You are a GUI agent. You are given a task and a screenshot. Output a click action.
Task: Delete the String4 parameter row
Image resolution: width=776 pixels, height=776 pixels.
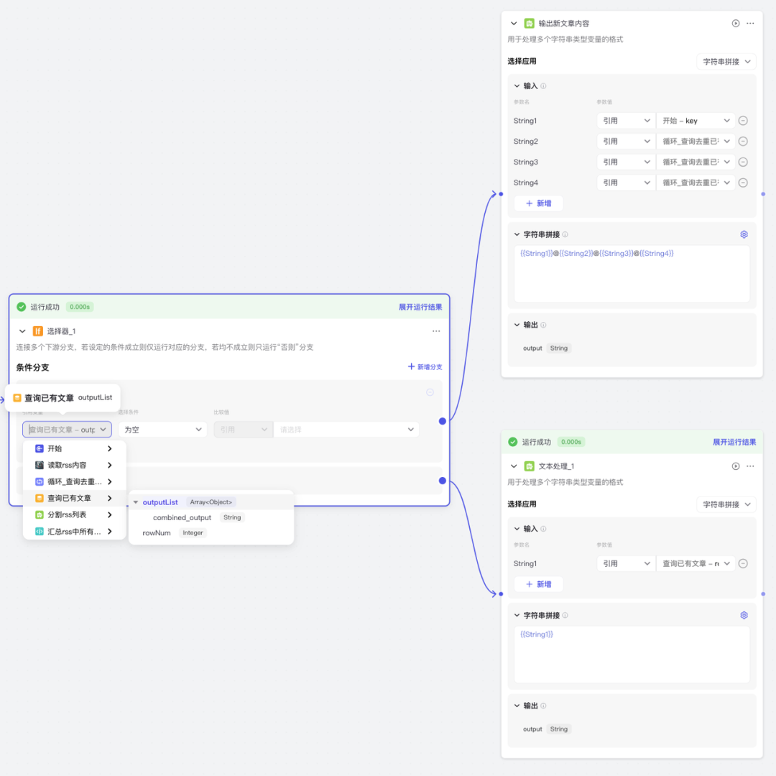743,183
